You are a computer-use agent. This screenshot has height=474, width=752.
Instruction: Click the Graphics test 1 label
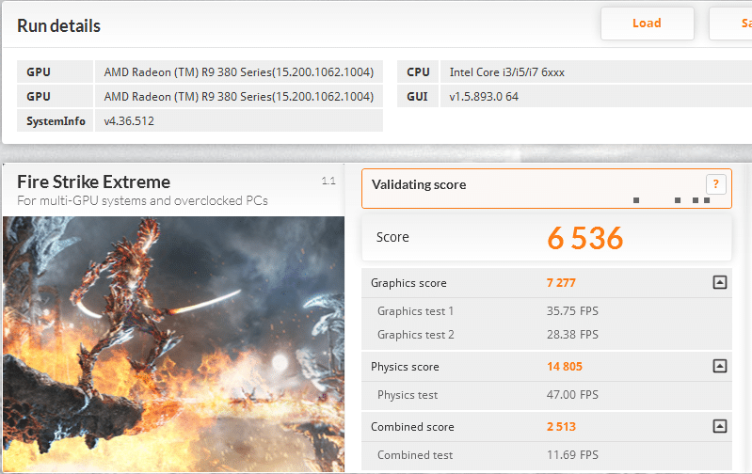[x=415, y=311]
